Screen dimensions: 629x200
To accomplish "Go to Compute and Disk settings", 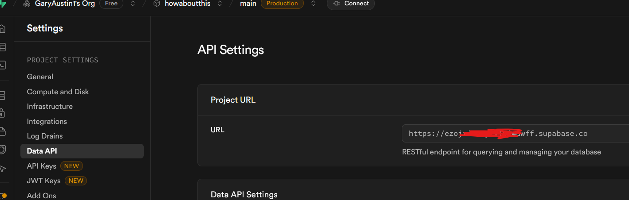I will [x=58, y=92].
